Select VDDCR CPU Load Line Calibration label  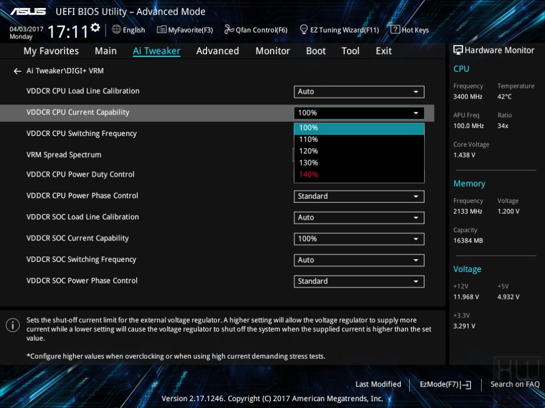pos(83,91)
